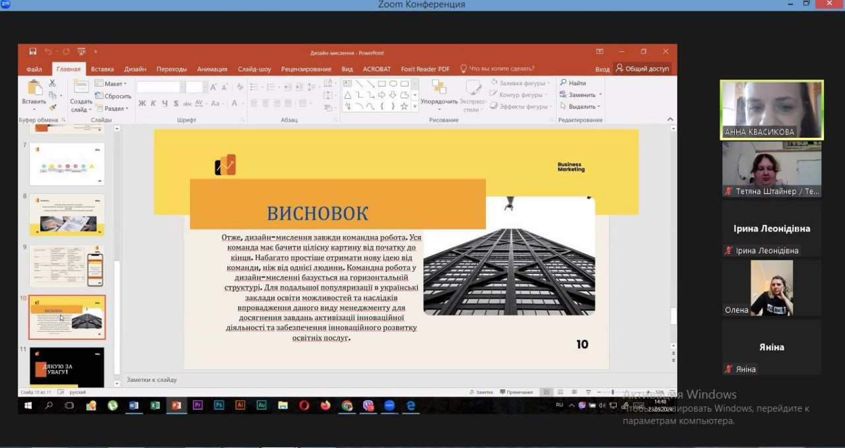The height and width of the screenshot is (448, 845).
Task: Toggle italic (К) text formatting
Action: 153,104
